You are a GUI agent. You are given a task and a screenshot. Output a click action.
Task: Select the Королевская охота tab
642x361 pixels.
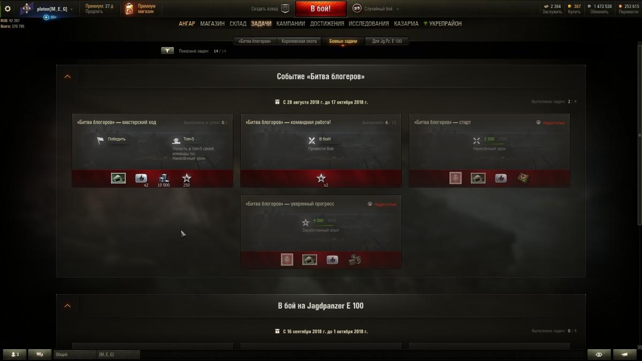[299, 41]
